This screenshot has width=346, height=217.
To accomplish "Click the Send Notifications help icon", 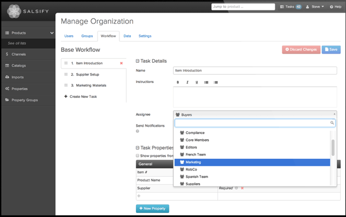I will 137,131.
